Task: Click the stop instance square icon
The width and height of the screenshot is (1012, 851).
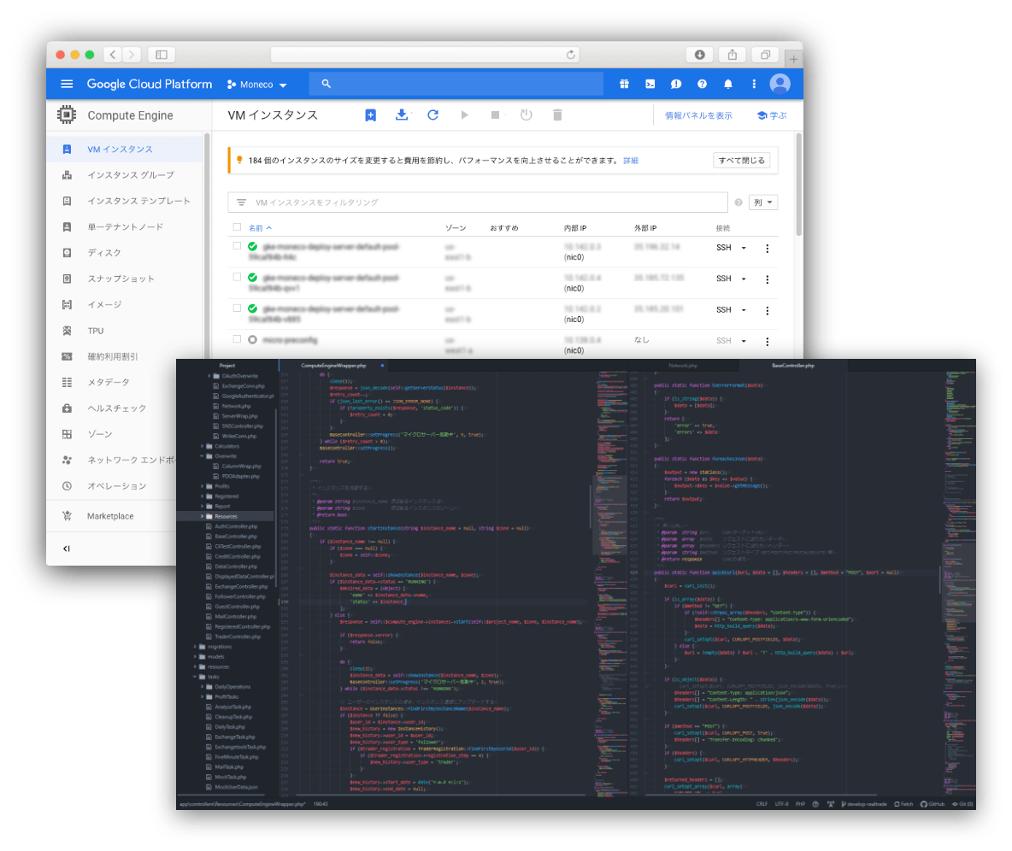Action: [495, 114]
